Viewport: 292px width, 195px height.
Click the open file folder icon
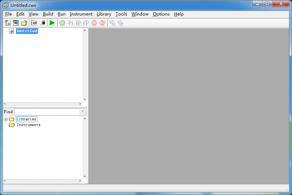[24, 23]
